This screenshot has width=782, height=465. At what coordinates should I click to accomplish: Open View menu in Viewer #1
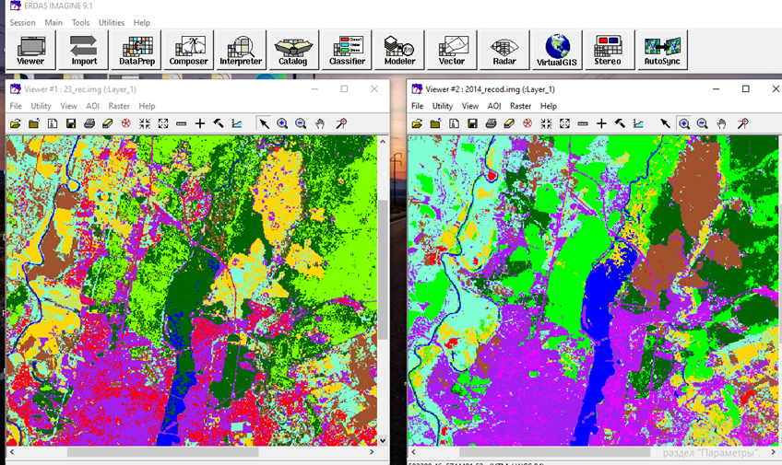click(x=68, y=106)
